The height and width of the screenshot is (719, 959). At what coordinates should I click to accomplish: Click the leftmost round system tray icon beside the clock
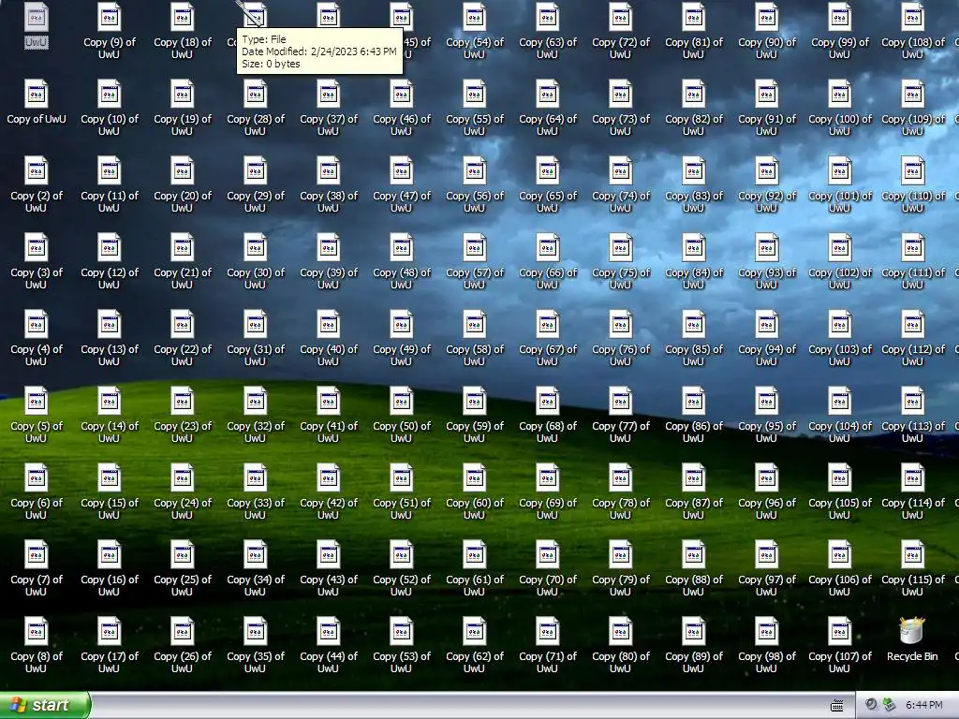871,705
